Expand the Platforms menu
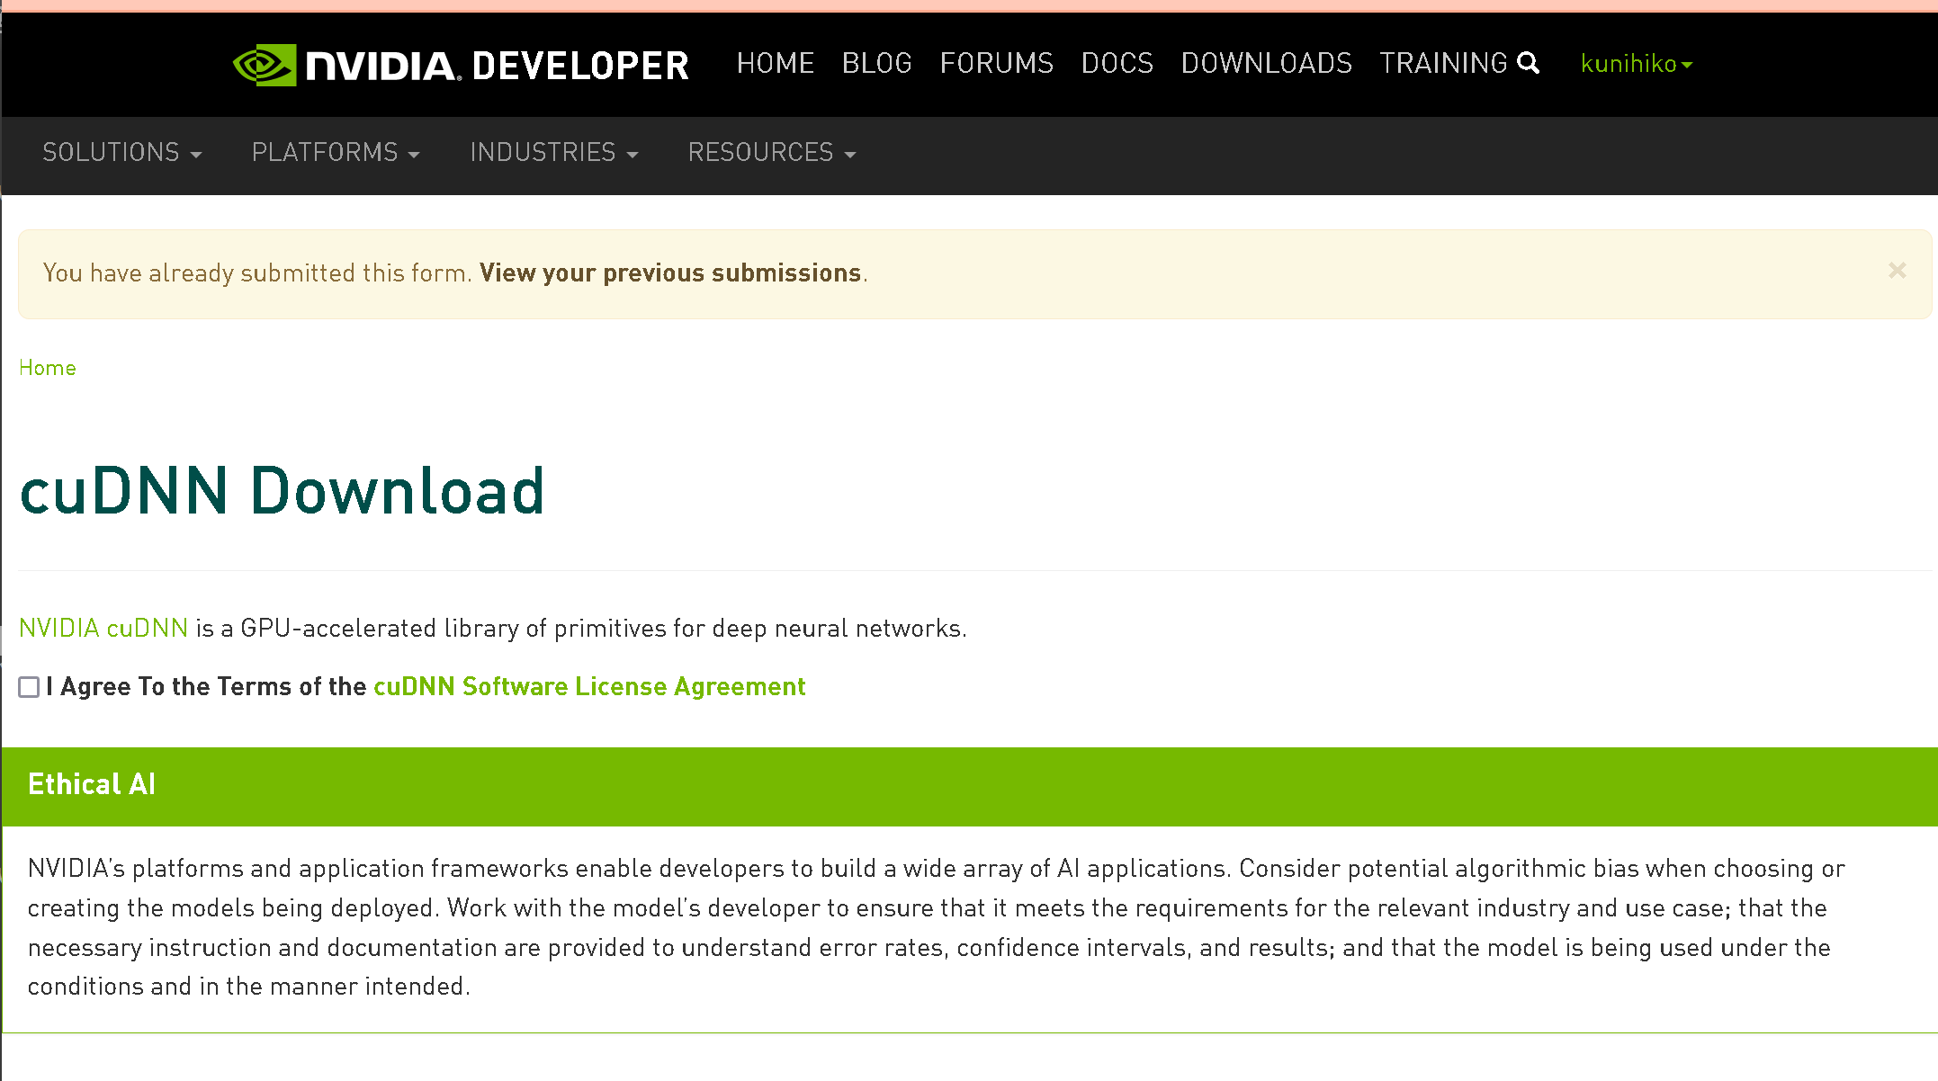The image size is (1938, 1081). click(336, 153)
